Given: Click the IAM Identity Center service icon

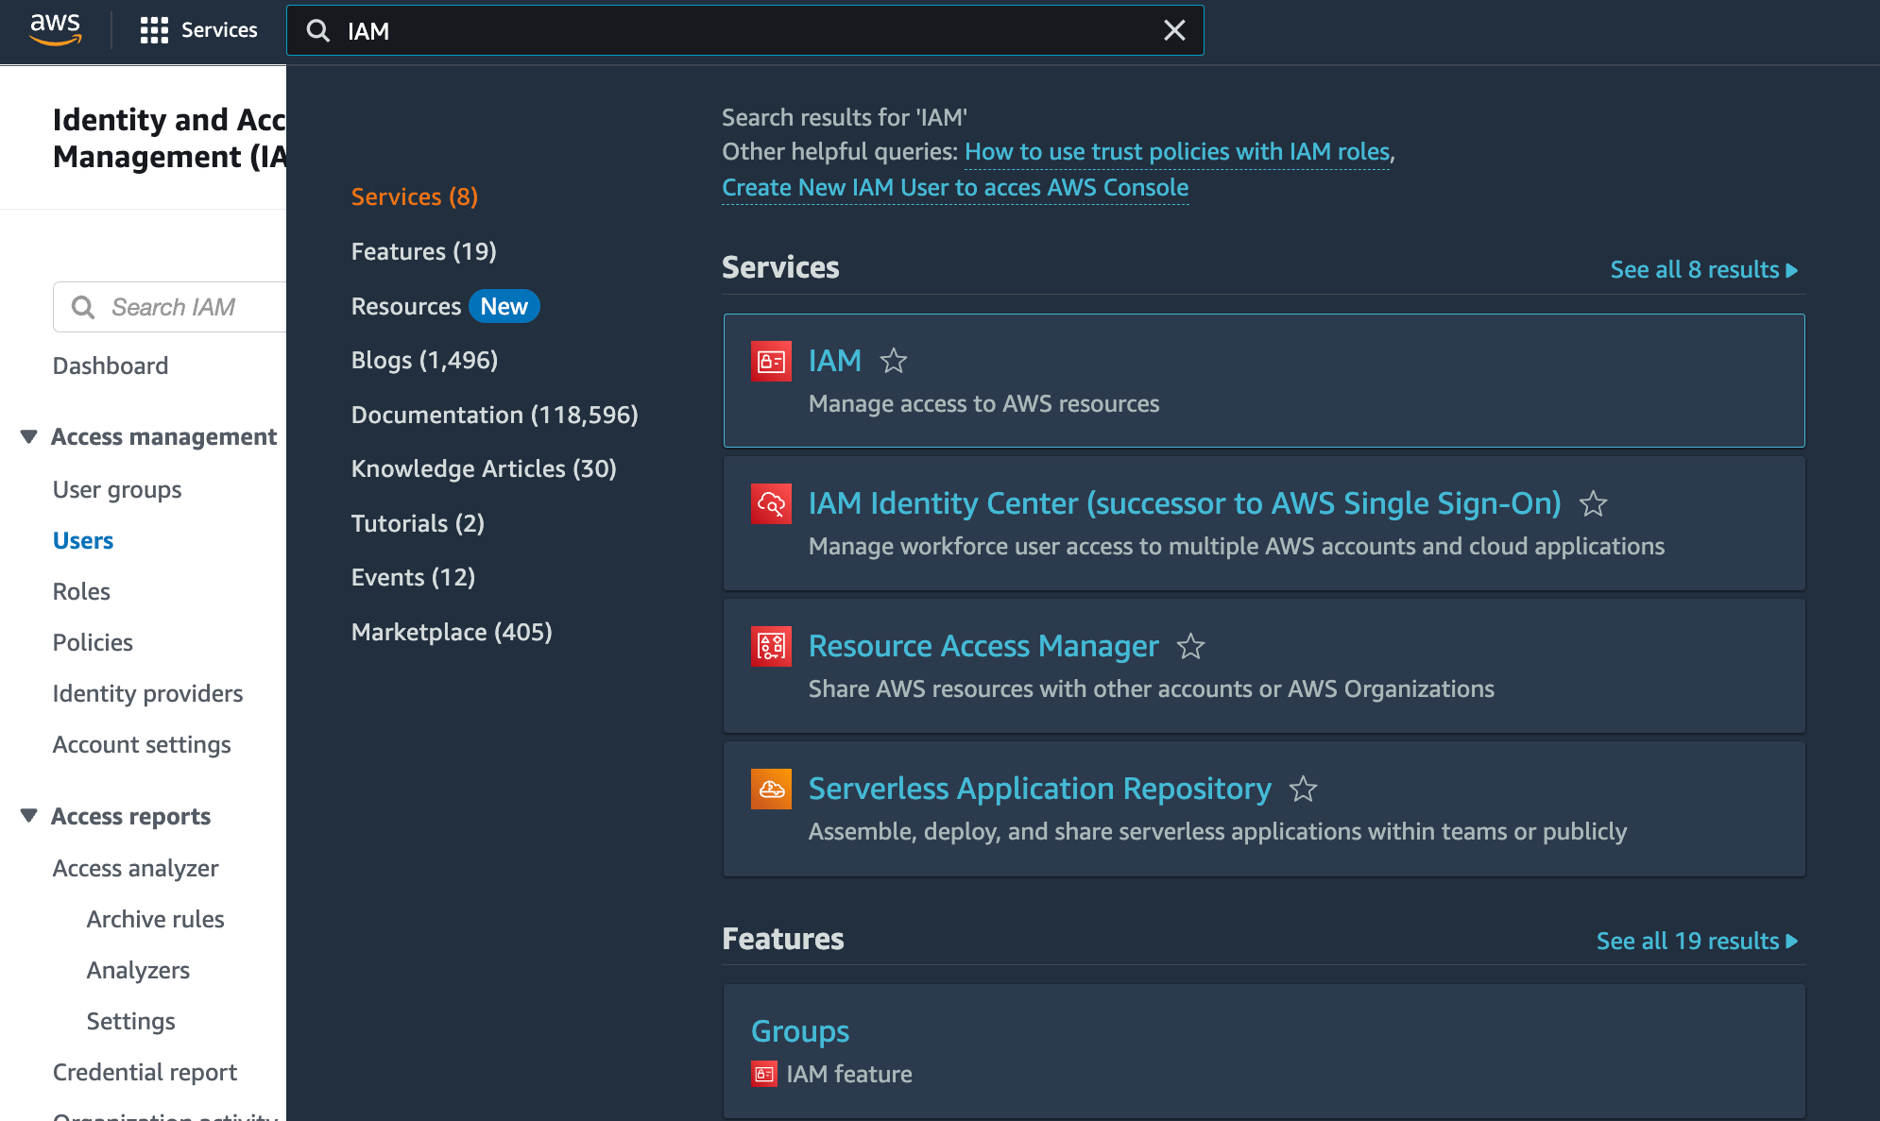Looking at the screenshot, I should coord(771,503).
